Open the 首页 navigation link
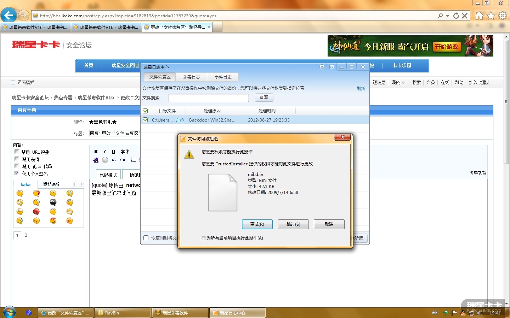The image size is (510, 318). (x=89, y=66)
